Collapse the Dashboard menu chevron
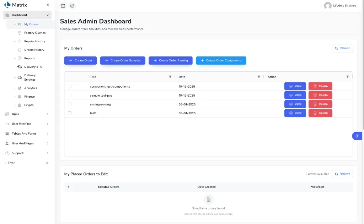This screenshot has height=224, width=364. (48, 15)
